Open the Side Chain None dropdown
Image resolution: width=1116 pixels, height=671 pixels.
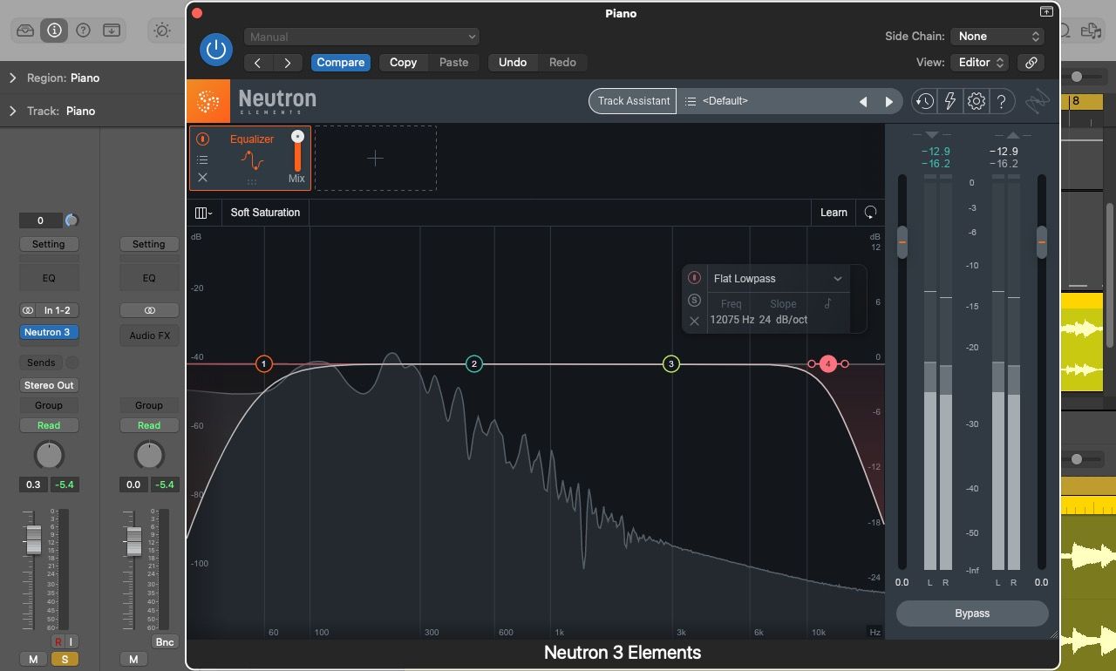[x=997, y=37]
